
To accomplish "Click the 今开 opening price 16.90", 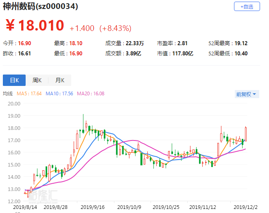I will pyautogui.click(x=24, y=43).
